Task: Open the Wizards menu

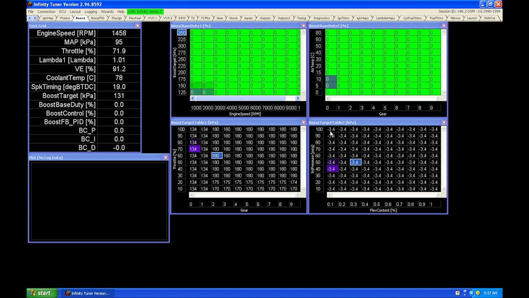Action: (x=107, y=12)
